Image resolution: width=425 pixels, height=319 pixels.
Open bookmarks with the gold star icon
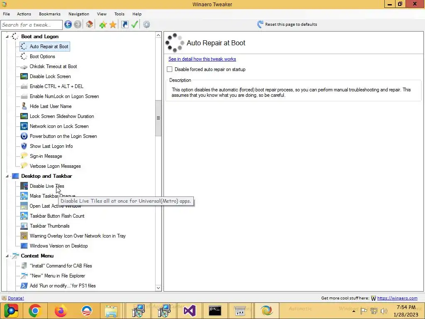click(113, 25)
